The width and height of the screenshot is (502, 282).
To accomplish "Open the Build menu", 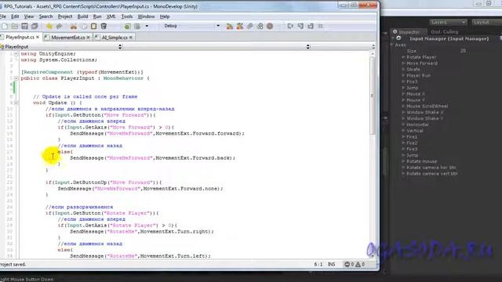I will coord(82,16).
